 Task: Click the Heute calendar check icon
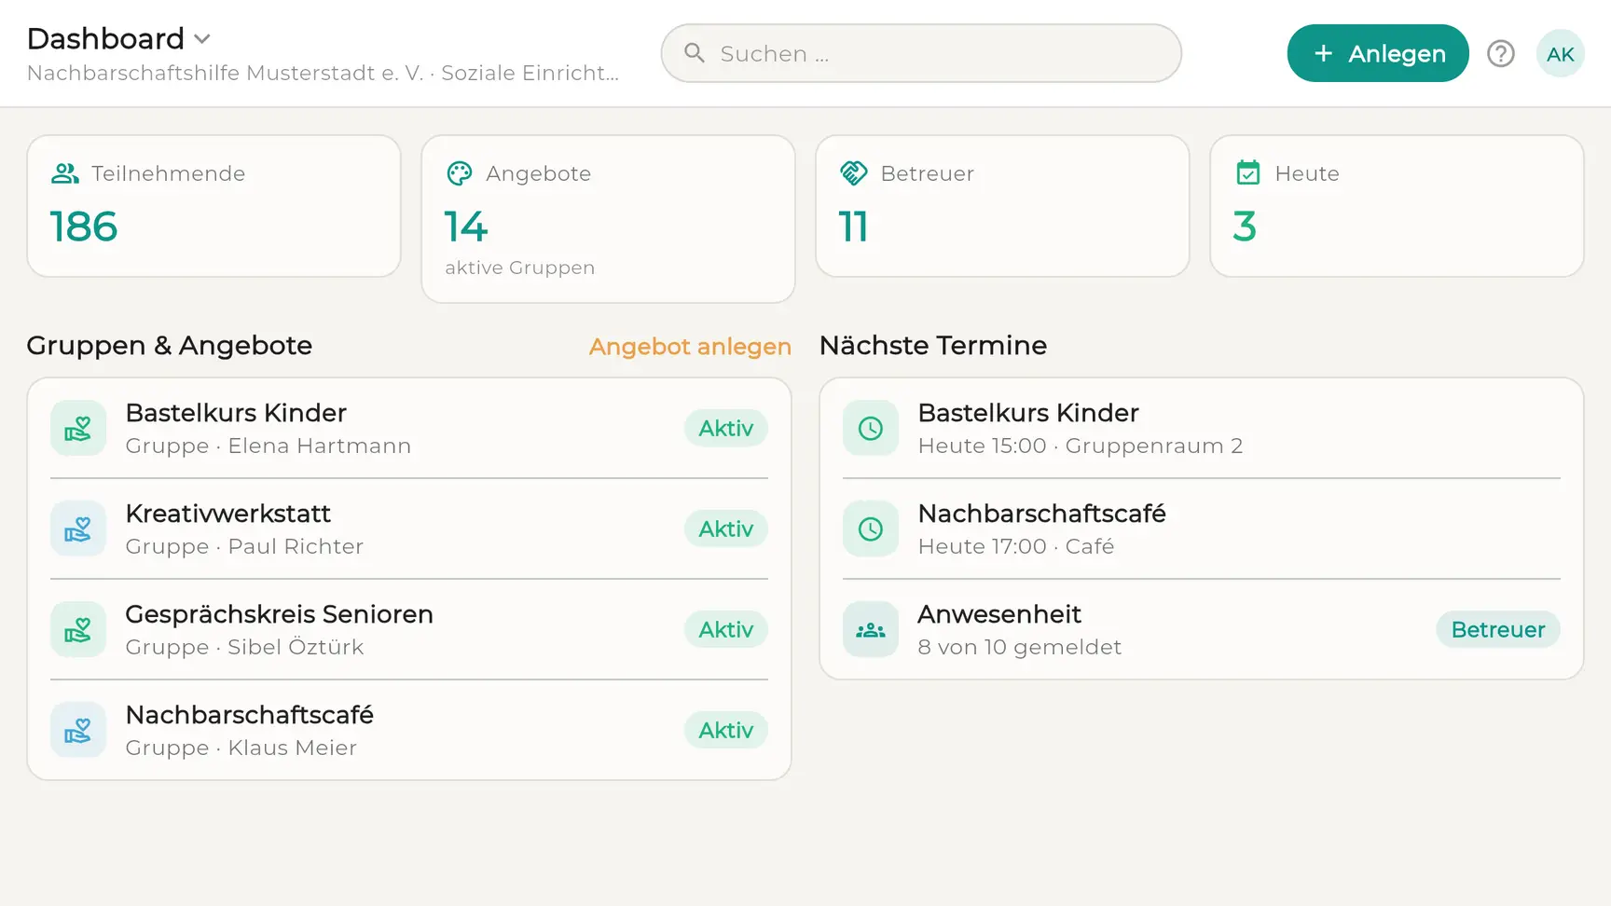coord(1248,173)
